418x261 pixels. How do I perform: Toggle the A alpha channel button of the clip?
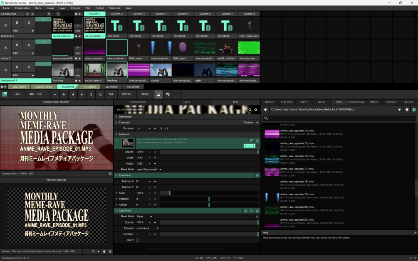(257, 146)
